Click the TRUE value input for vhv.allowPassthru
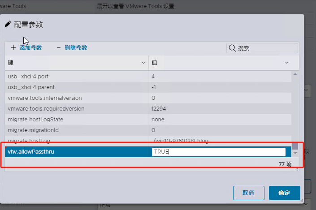Image resolution: width=316 pixels, height=210 pixels. point(219,152)
